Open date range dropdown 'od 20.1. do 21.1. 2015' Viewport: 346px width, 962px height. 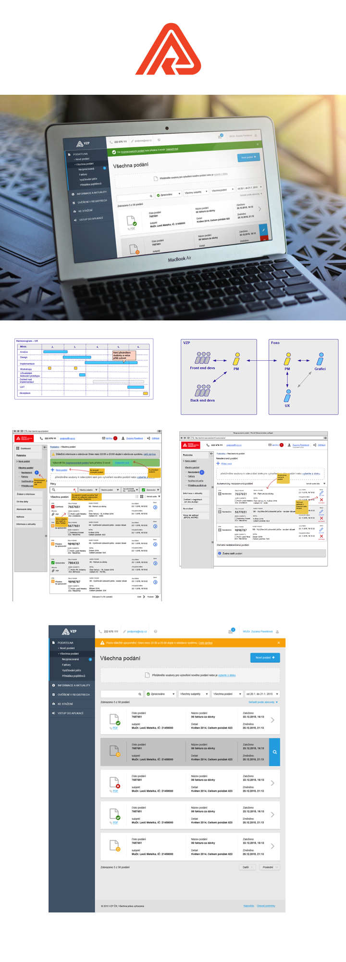tap(262, 694)
